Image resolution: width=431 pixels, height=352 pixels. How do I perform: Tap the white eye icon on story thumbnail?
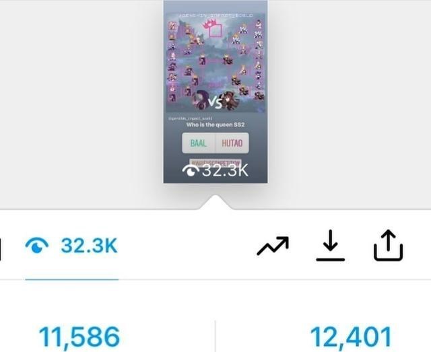[191, 171]
